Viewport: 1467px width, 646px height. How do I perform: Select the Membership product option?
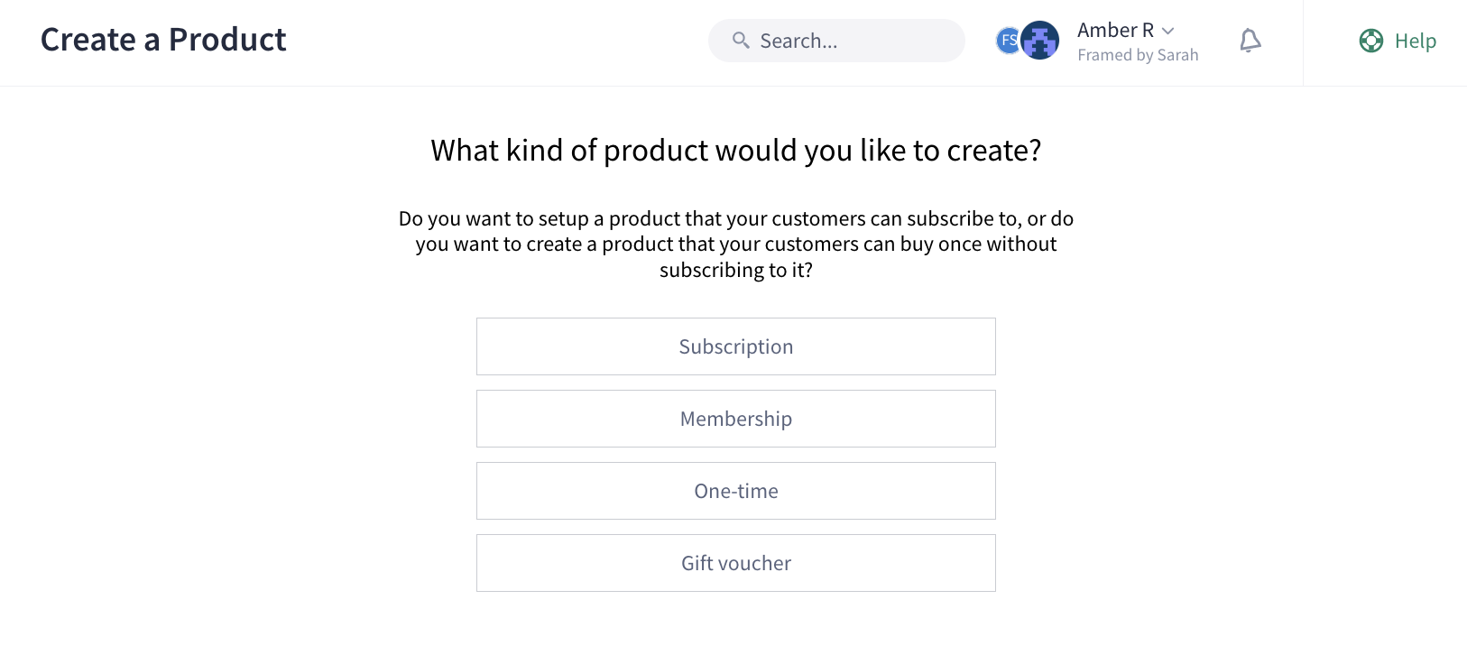736,419
